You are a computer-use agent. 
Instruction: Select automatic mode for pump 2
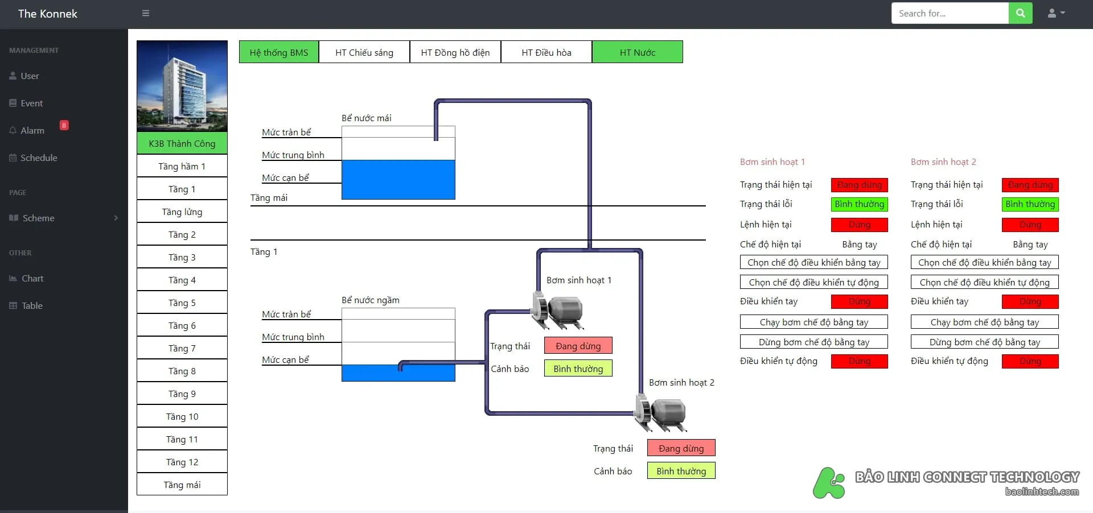coord(985,282)
